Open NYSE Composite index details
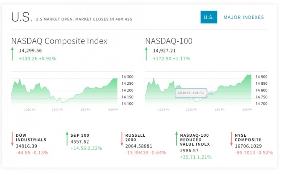The width and height of the screenshot is (286, 173). (x=248, y=138)
